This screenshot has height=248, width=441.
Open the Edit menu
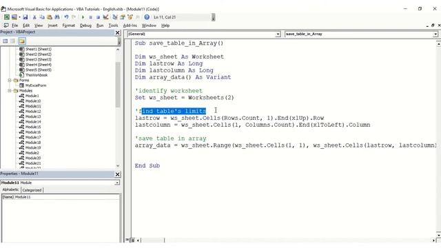click(x=26, y=25)
